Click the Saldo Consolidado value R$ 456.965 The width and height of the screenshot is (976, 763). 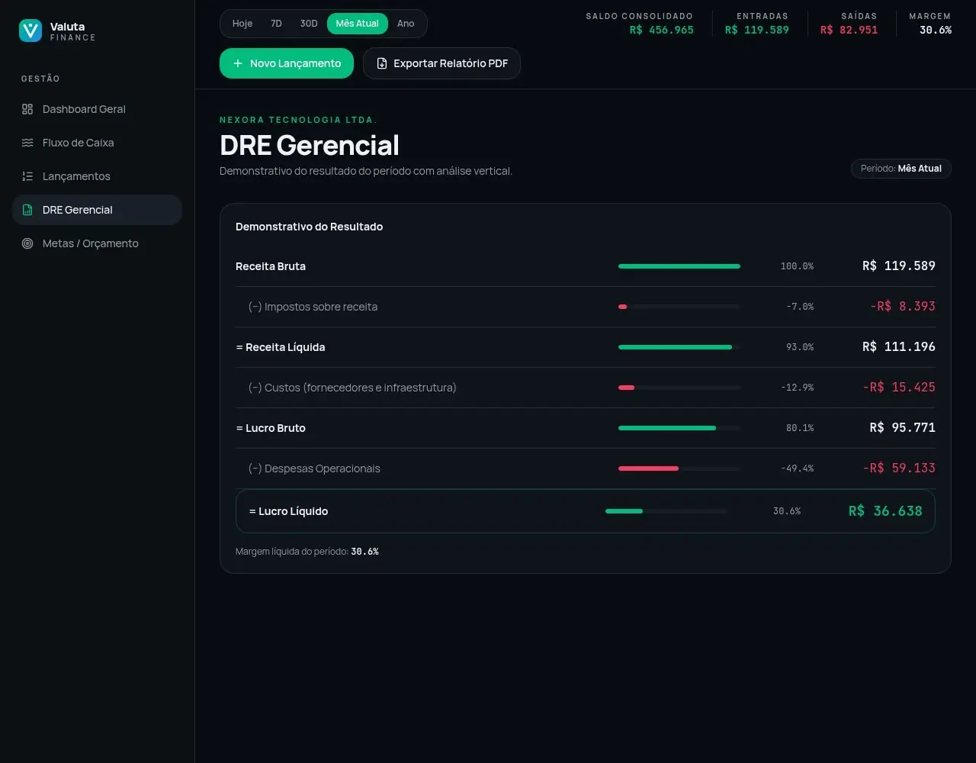[662, 31]
